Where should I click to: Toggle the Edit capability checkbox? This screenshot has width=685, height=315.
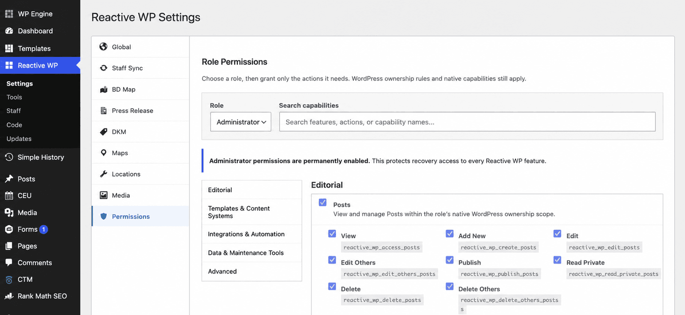coord(557,234)
